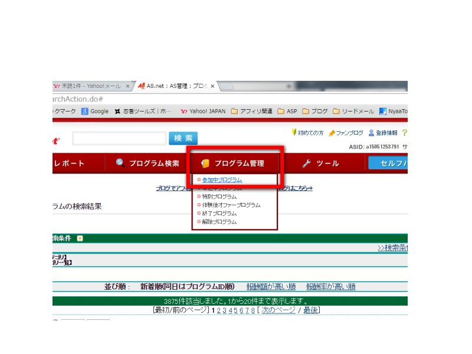The image size is (472, 354).
Task: Open the ブログ bookmark folder
Action: (315, 112)
